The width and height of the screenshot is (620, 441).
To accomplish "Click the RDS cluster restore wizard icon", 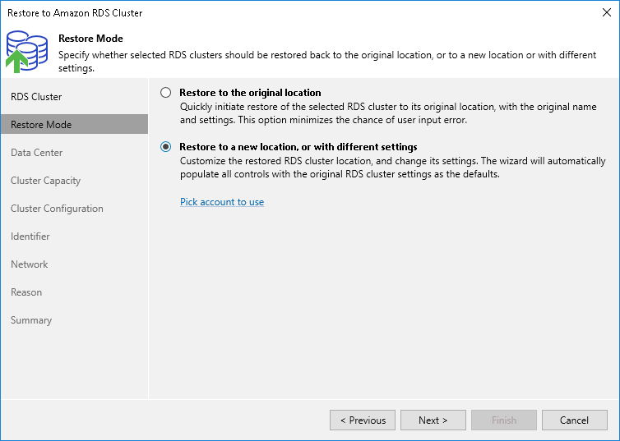I will [x=27, y=51].
